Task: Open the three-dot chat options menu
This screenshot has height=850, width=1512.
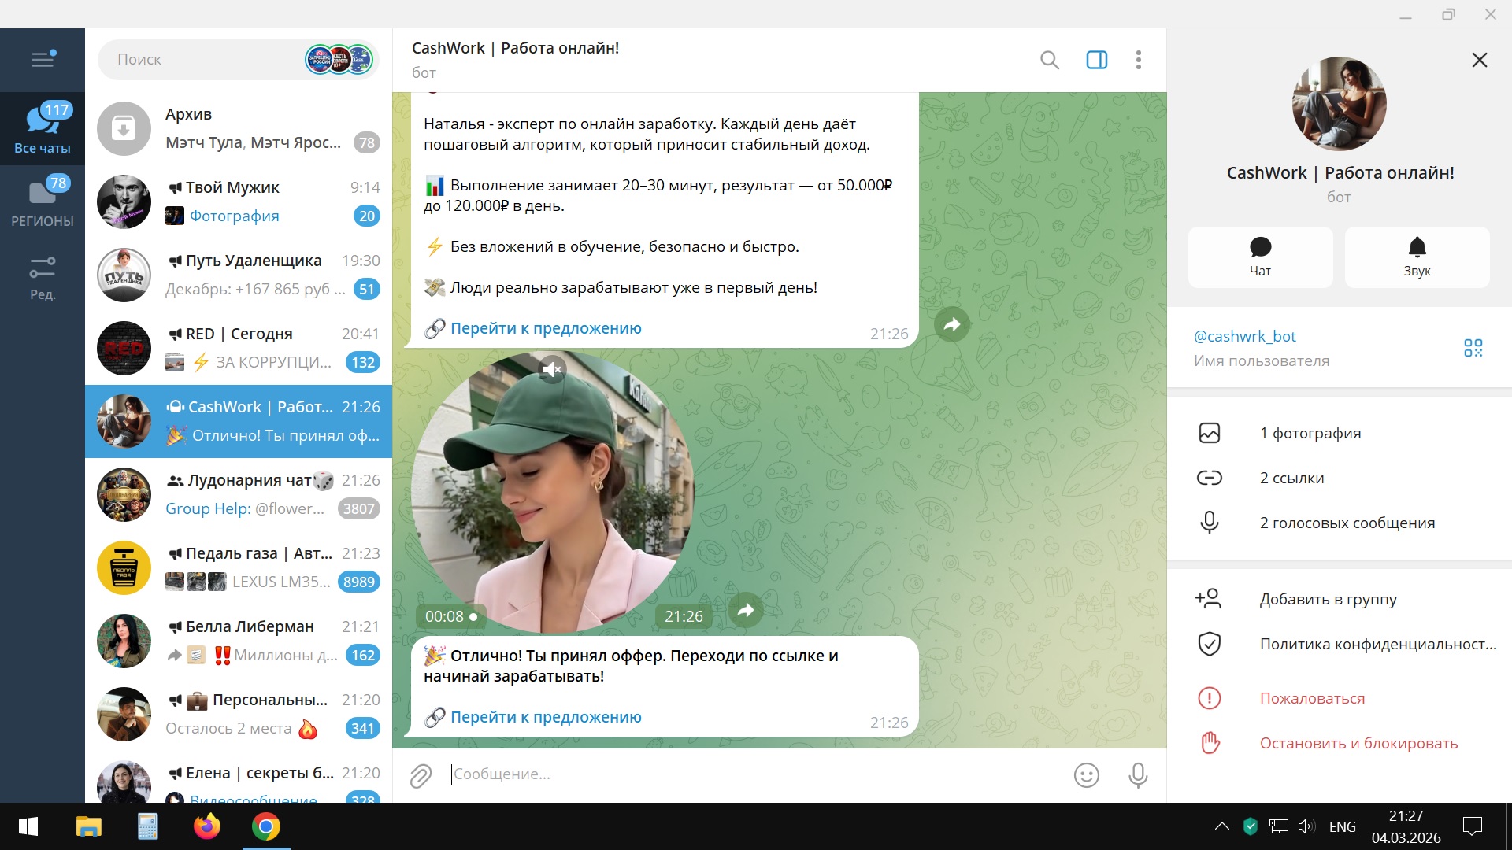Action: 1138,60
